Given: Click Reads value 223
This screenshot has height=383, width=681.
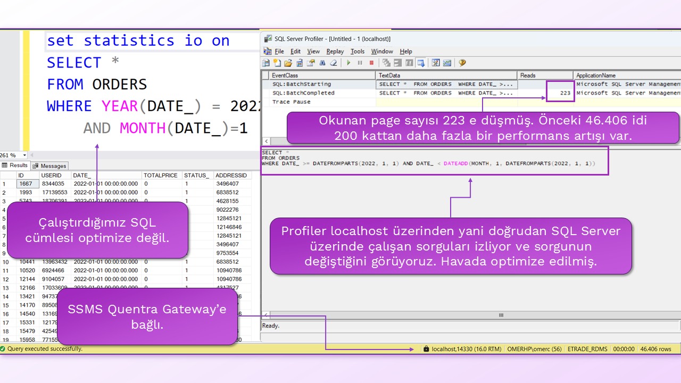Looking at the screenshot, I should (x=565, y=93).
